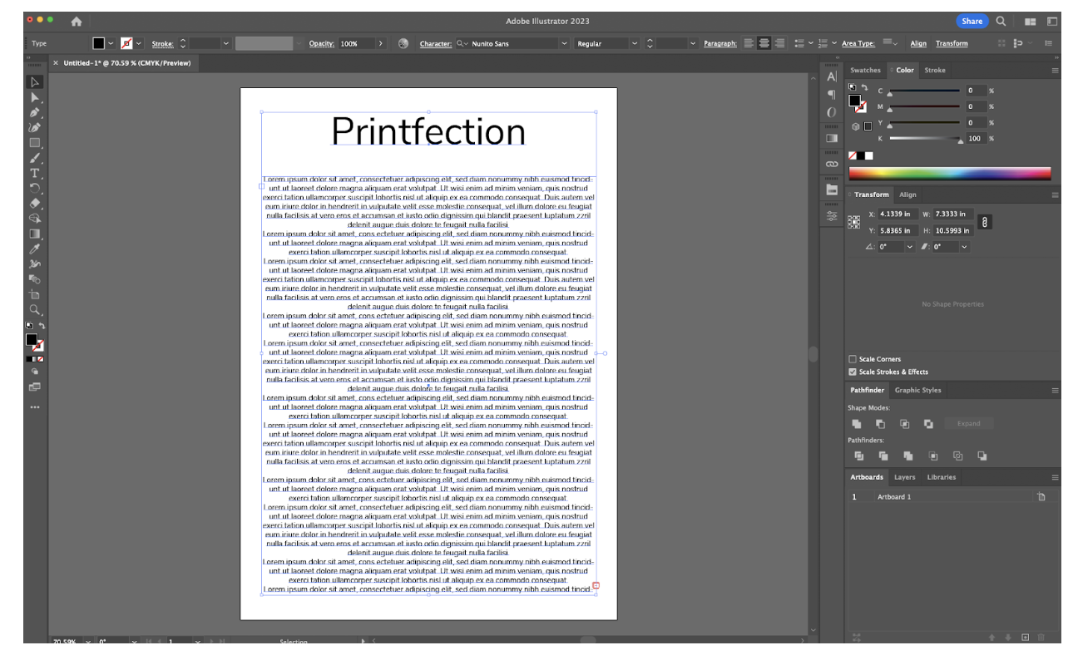Select the Eraser tool
The height and width of the screenshot is (660, 1078).
pos(35,203)
